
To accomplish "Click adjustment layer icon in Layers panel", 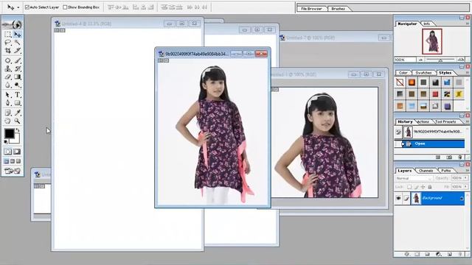I will [438, 254].
